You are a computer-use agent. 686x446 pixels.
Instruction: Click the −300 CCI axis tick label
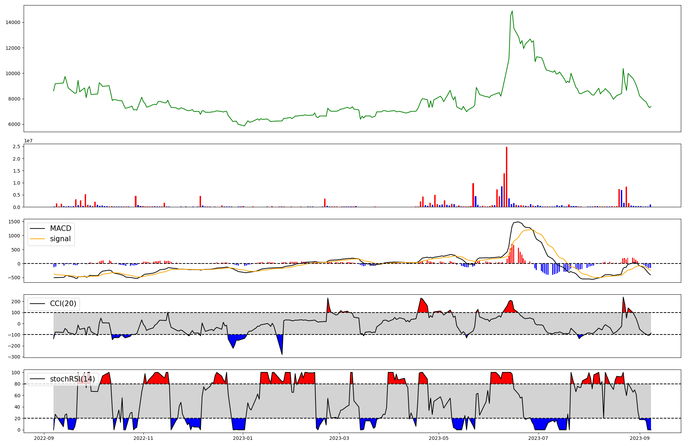click(14, 357)
